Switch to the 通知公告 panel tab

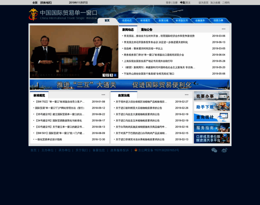click(146, 30)
